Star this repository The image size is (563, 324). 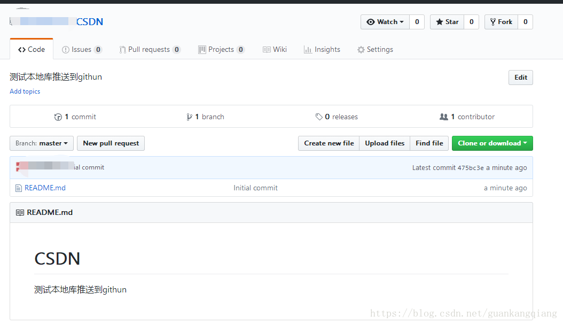tap(447, 22)
